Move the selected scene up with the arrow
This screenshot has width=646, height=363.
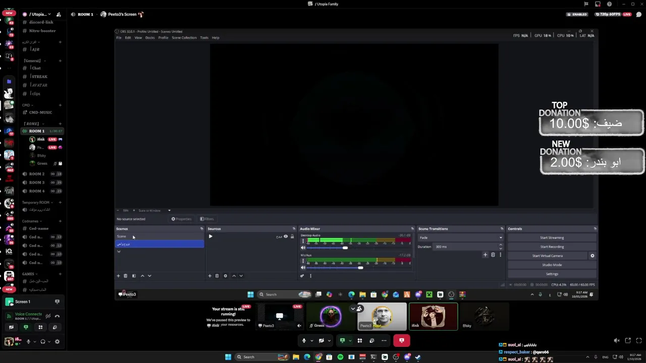click(142, 276)
